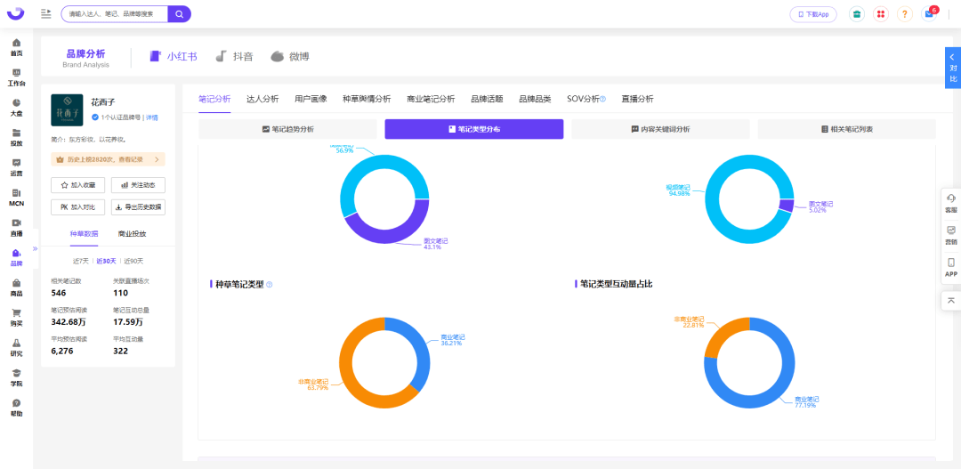Select 品牌 brand item in sidebar
Image resolution: width=961 pixels, height=469 pixels.
[x=17, y=257]
